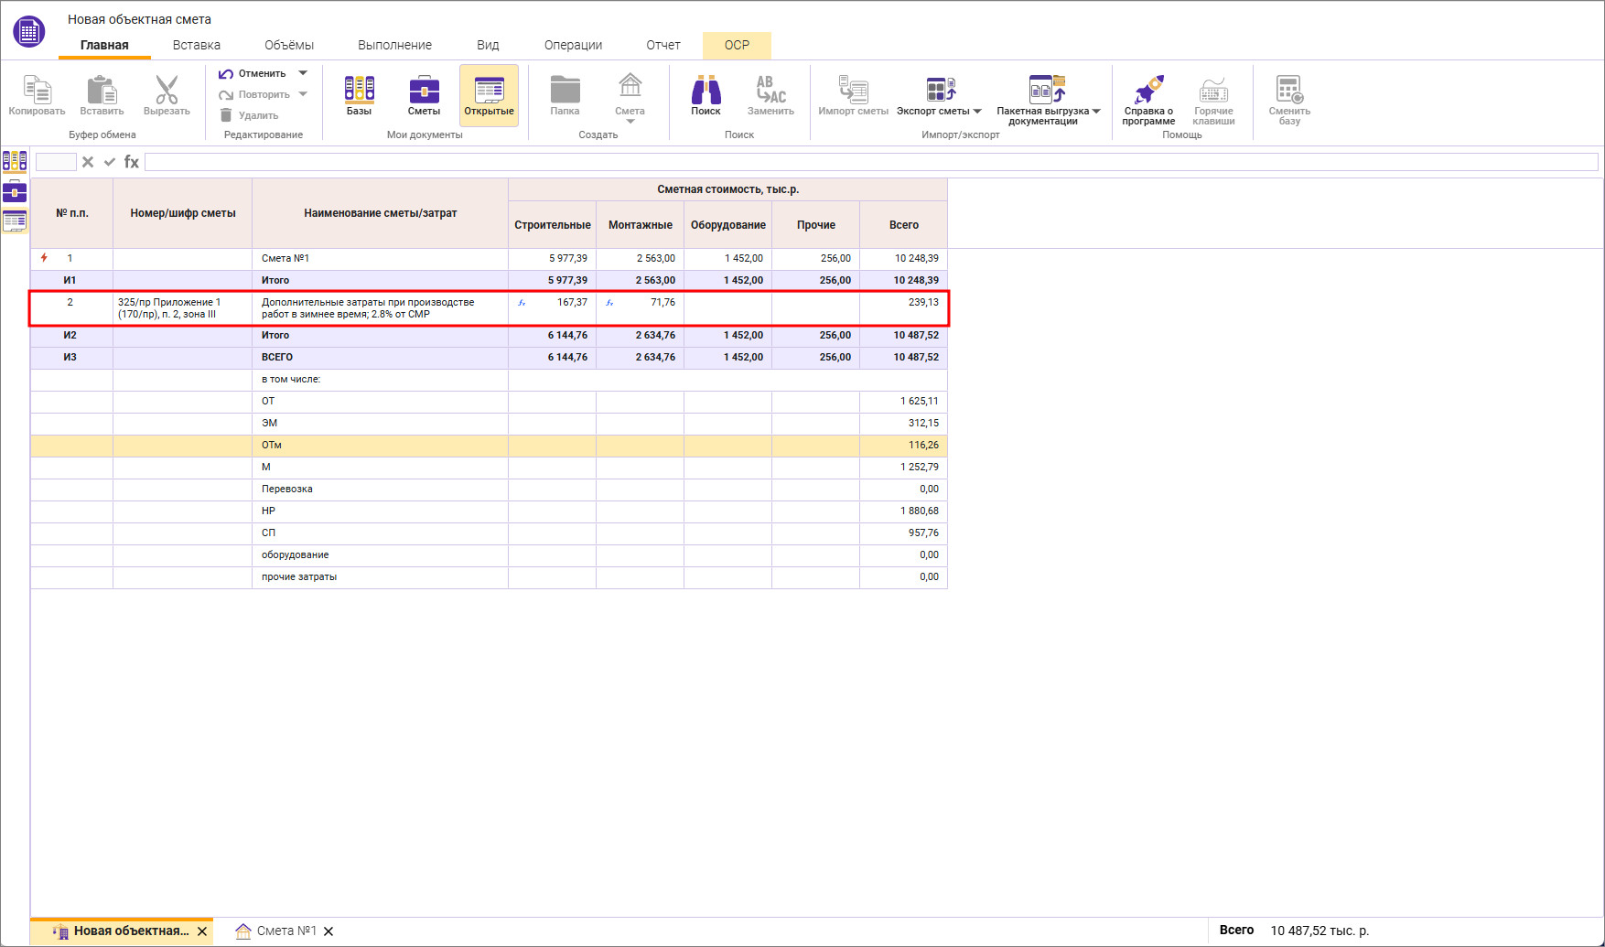Click the Отменить undo button
1605x947 pixels.
tap(253, 73)
